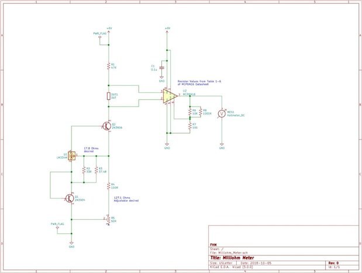This screenshot has width=362, height=273.
Task: Select the R3 37.4R resistor symbol
Action: [96, 170]
